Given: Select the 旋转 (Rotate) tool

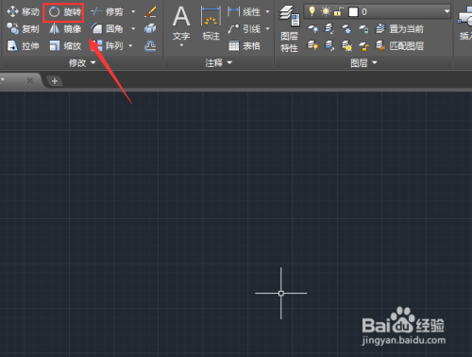Looking at the screenshot, I should [x=65, y=12].
